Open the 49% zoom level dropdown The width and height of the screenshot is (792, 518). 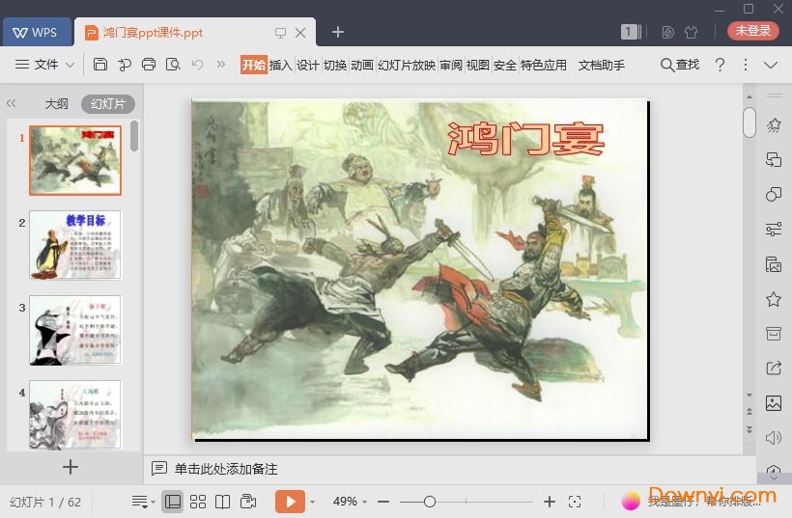[x=350, y=502]
